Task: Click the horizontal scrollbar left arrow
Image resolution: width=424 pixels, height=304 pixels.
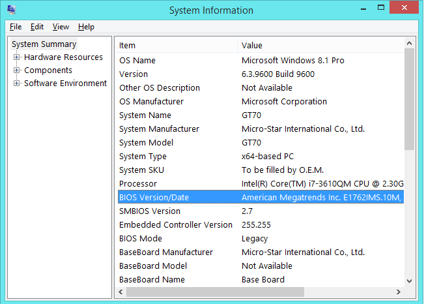Action: click(x=120, y=292)
